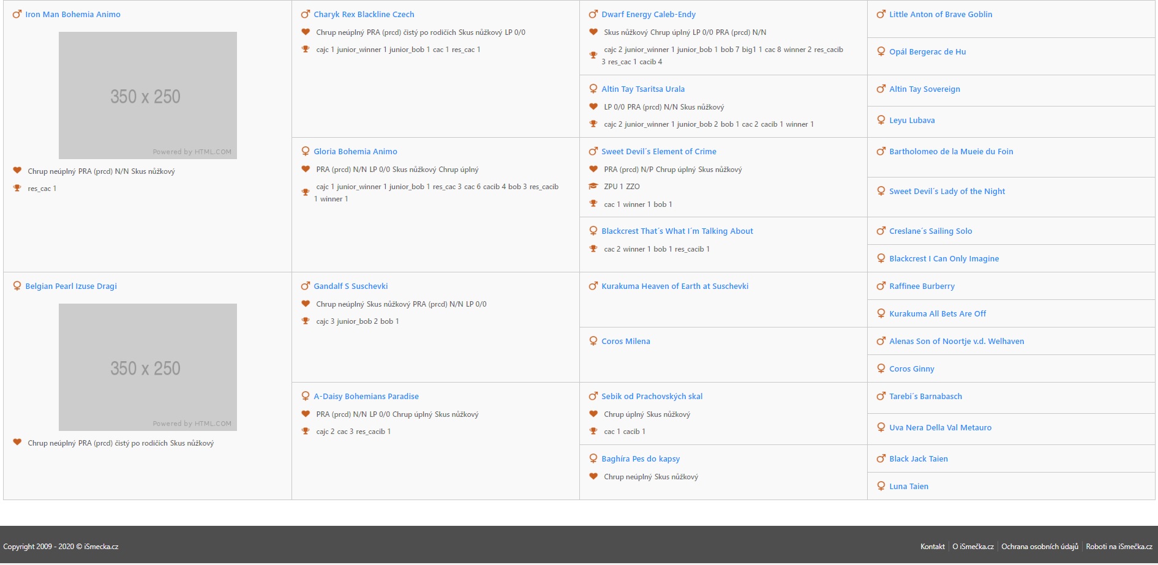Click Iron Man Bohemia Animo placeholder photo
The height and width of the screenshot is (565, 1158).
(x=148, y=95)
